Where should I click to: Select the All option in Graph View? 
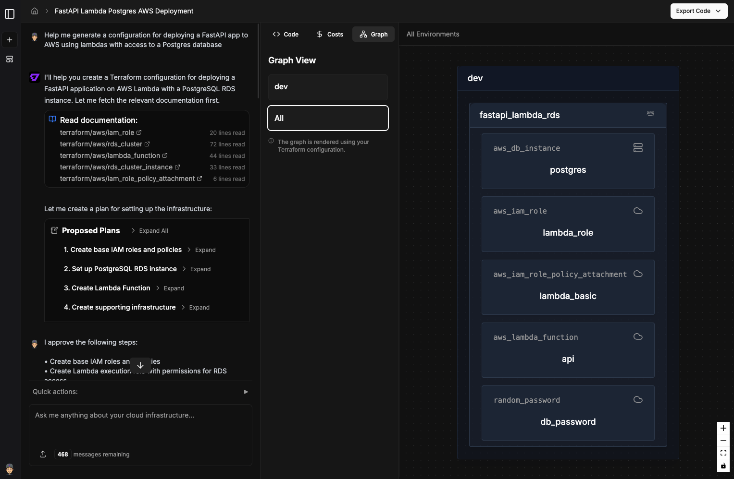click(328, 118)
